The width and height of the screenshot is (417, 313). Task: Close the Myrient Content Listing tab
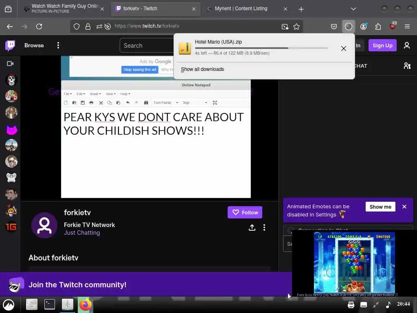point(285,9)
